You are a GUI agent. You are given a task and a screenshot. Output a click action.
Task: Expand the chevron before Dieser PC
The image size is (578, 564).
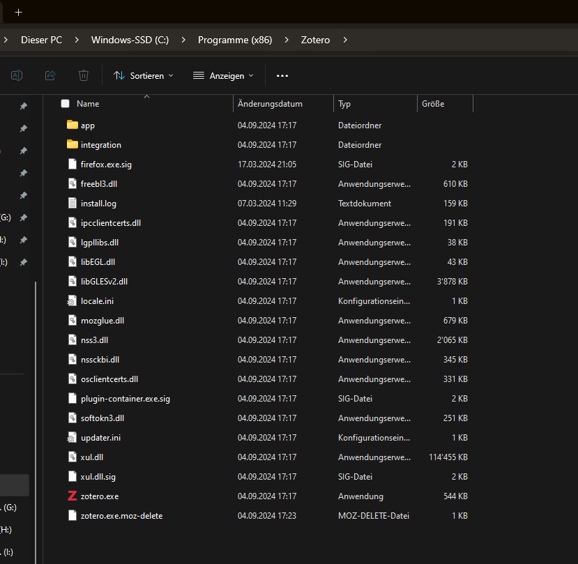6,40
